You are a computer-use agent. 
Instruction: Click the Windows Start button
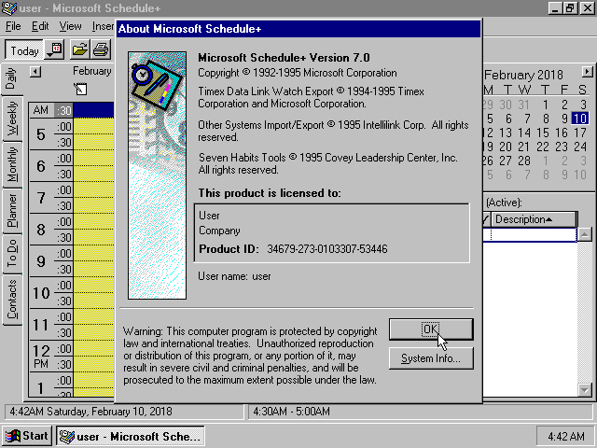26,436
